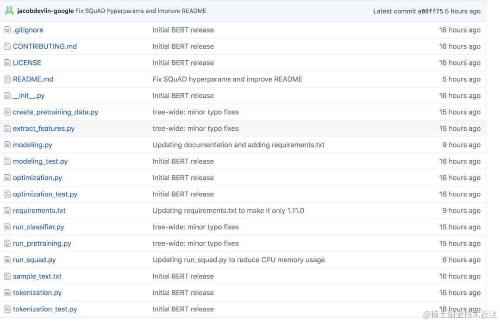Open optimization_test.py

(45, 194)
